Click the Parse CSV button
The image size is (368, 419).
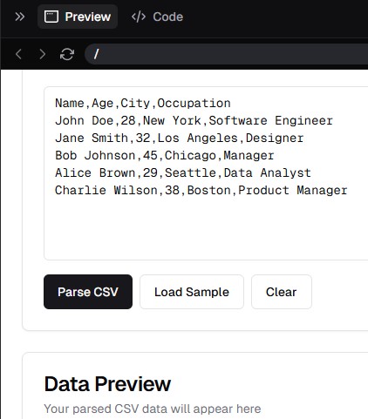point(88,292)
